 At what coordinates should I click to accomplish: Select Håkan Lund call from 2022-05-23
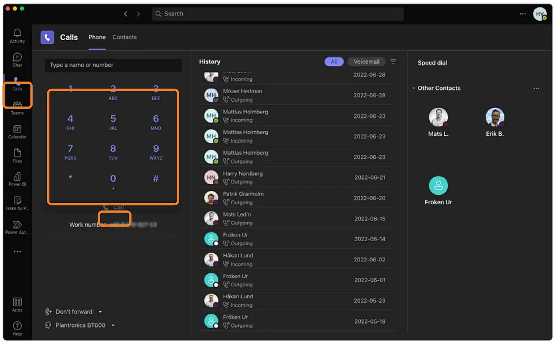point(297,301)
